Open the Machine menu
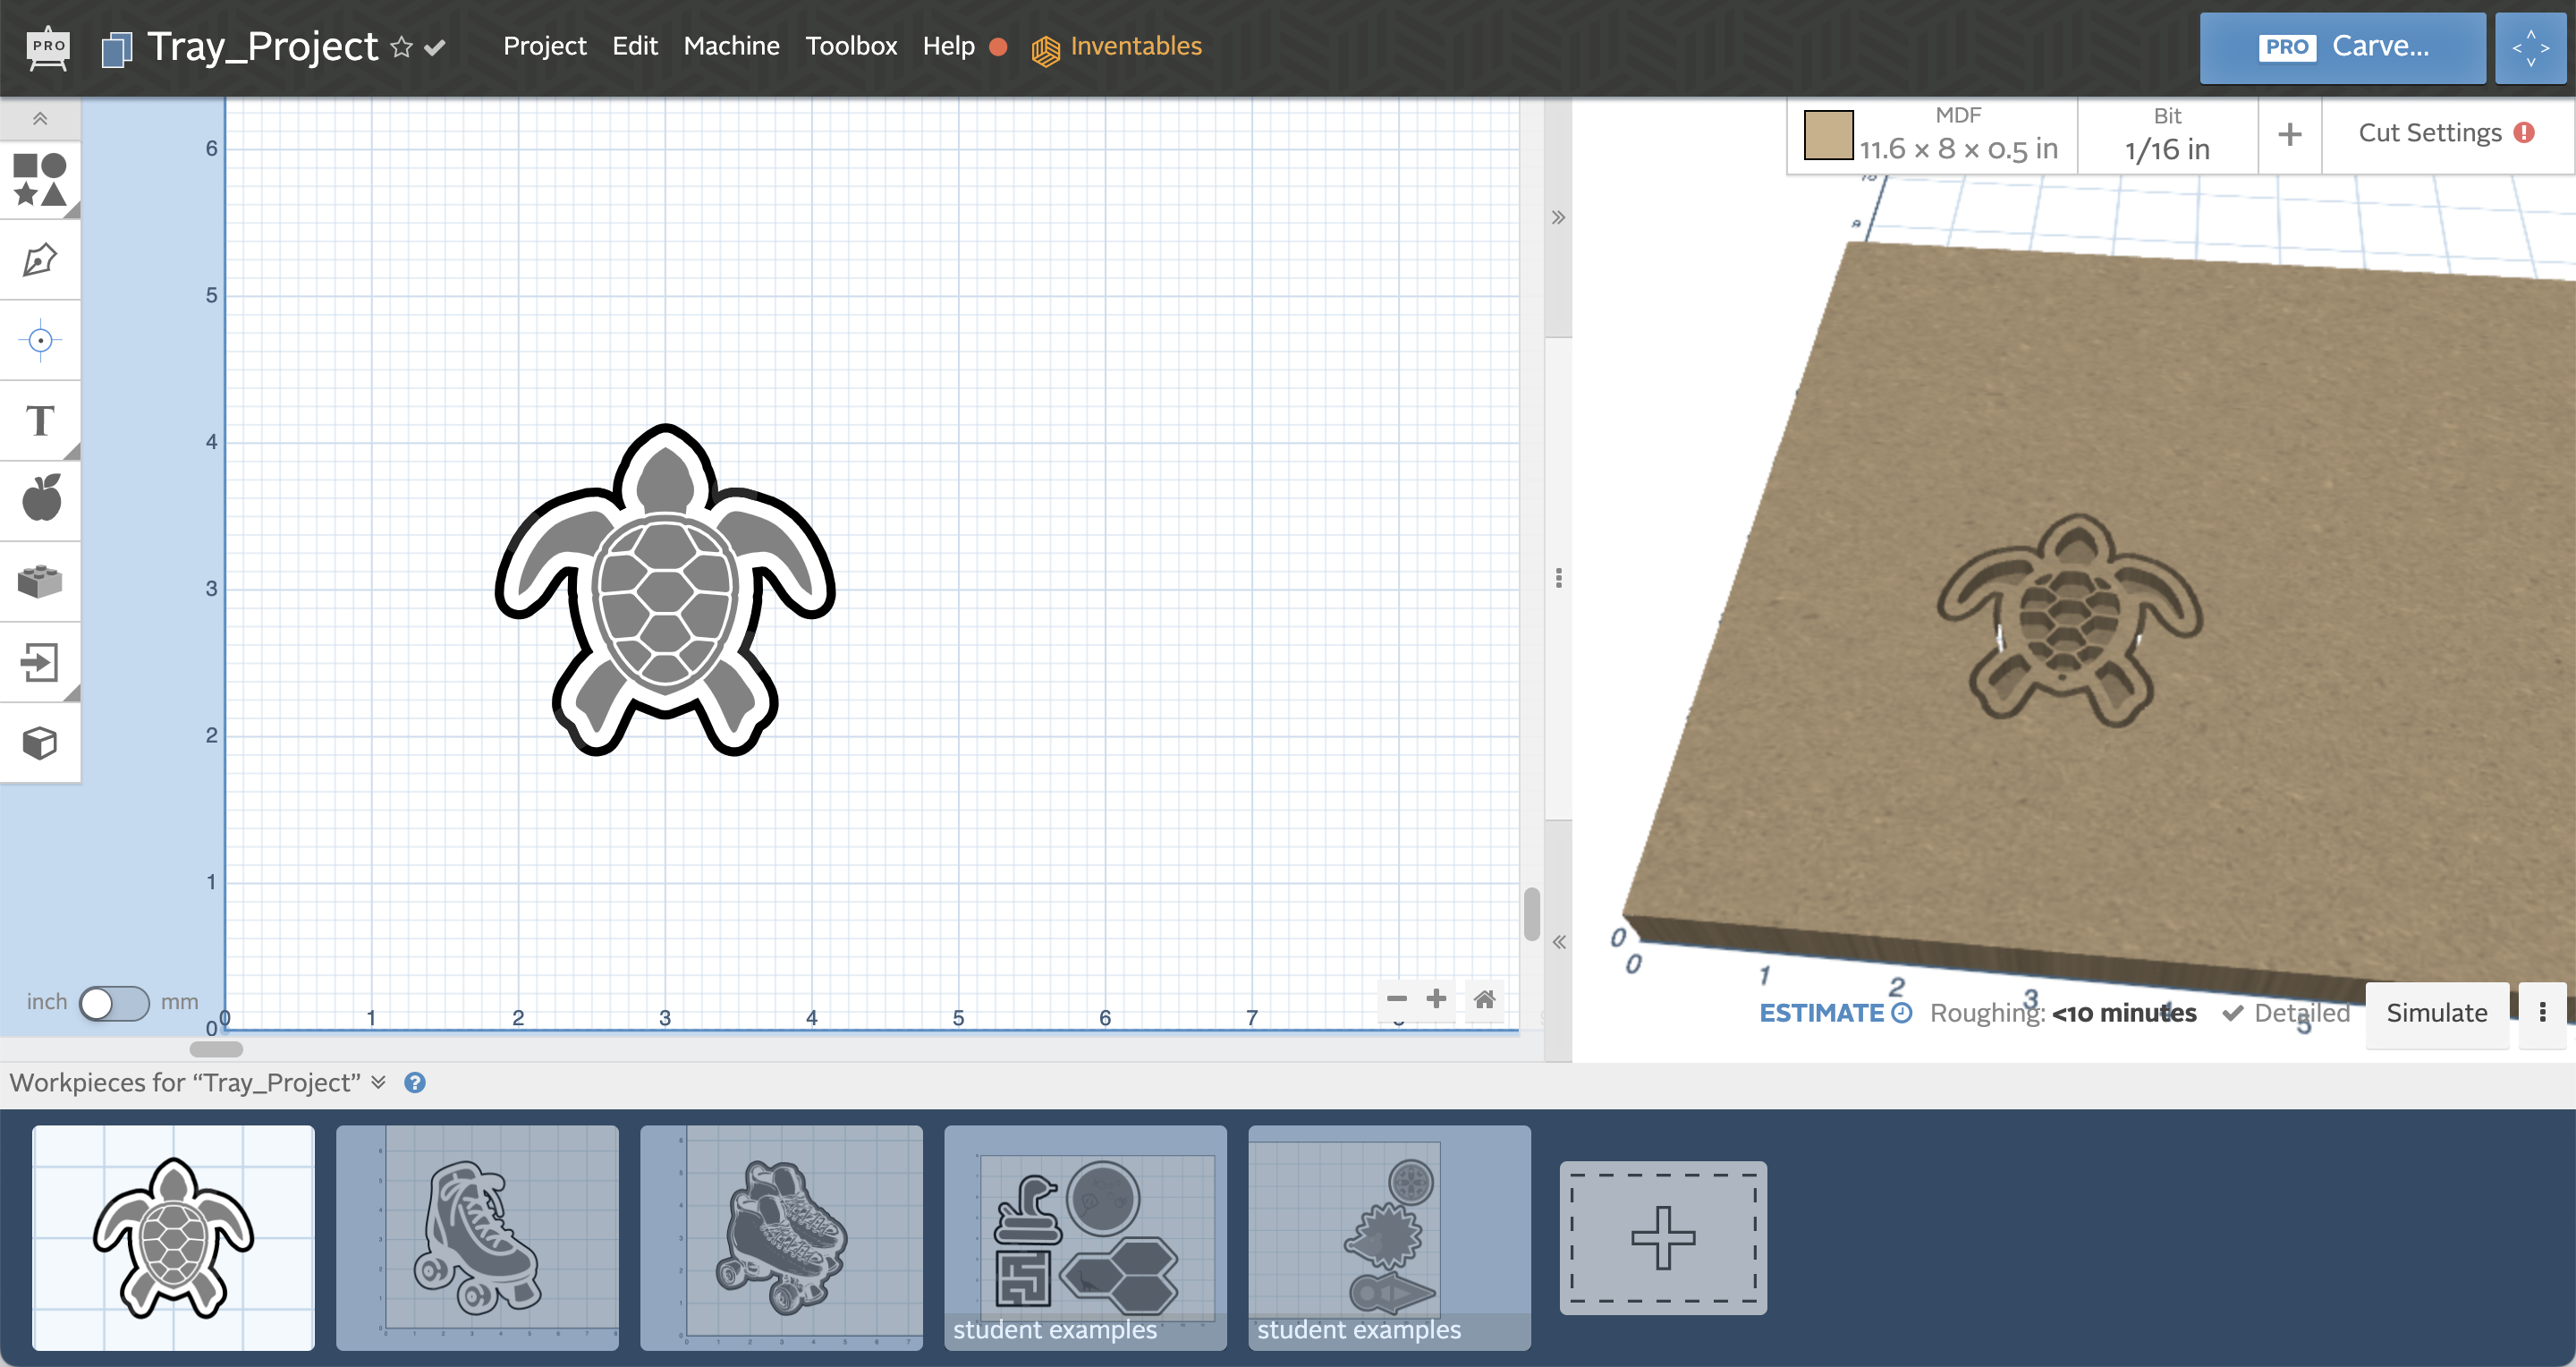The image size is (2576, 1367). click(731, 45)
